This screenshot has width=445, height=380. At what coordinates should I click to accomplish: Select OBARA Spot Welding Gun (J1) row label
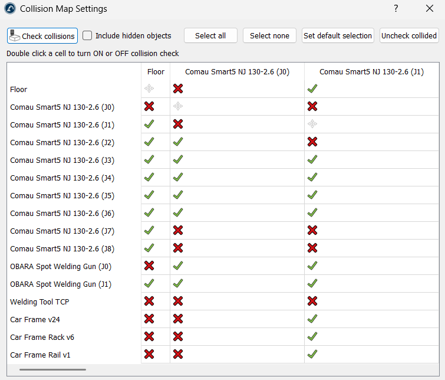click(x=61, y=284)
